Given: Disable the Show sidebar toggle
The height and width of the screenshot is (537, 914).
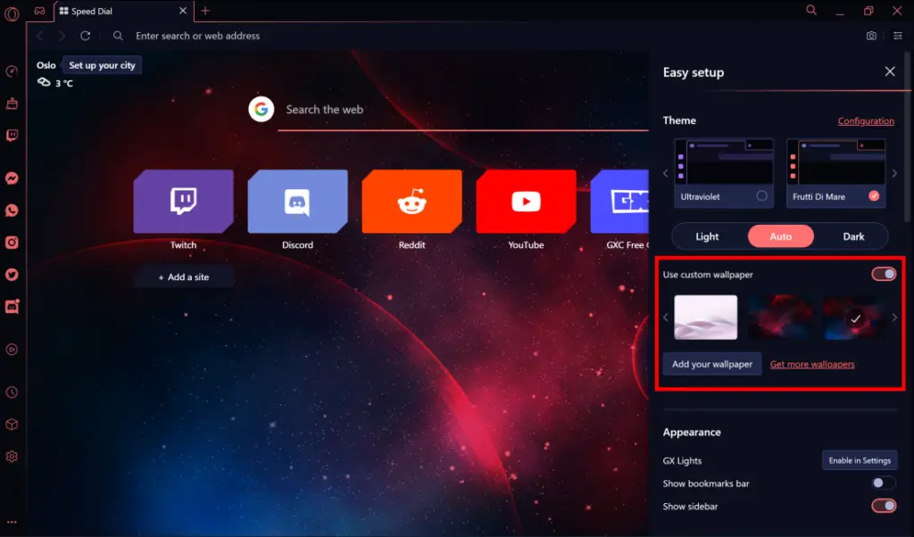Looking at the screenshot, I should point(884,506).
